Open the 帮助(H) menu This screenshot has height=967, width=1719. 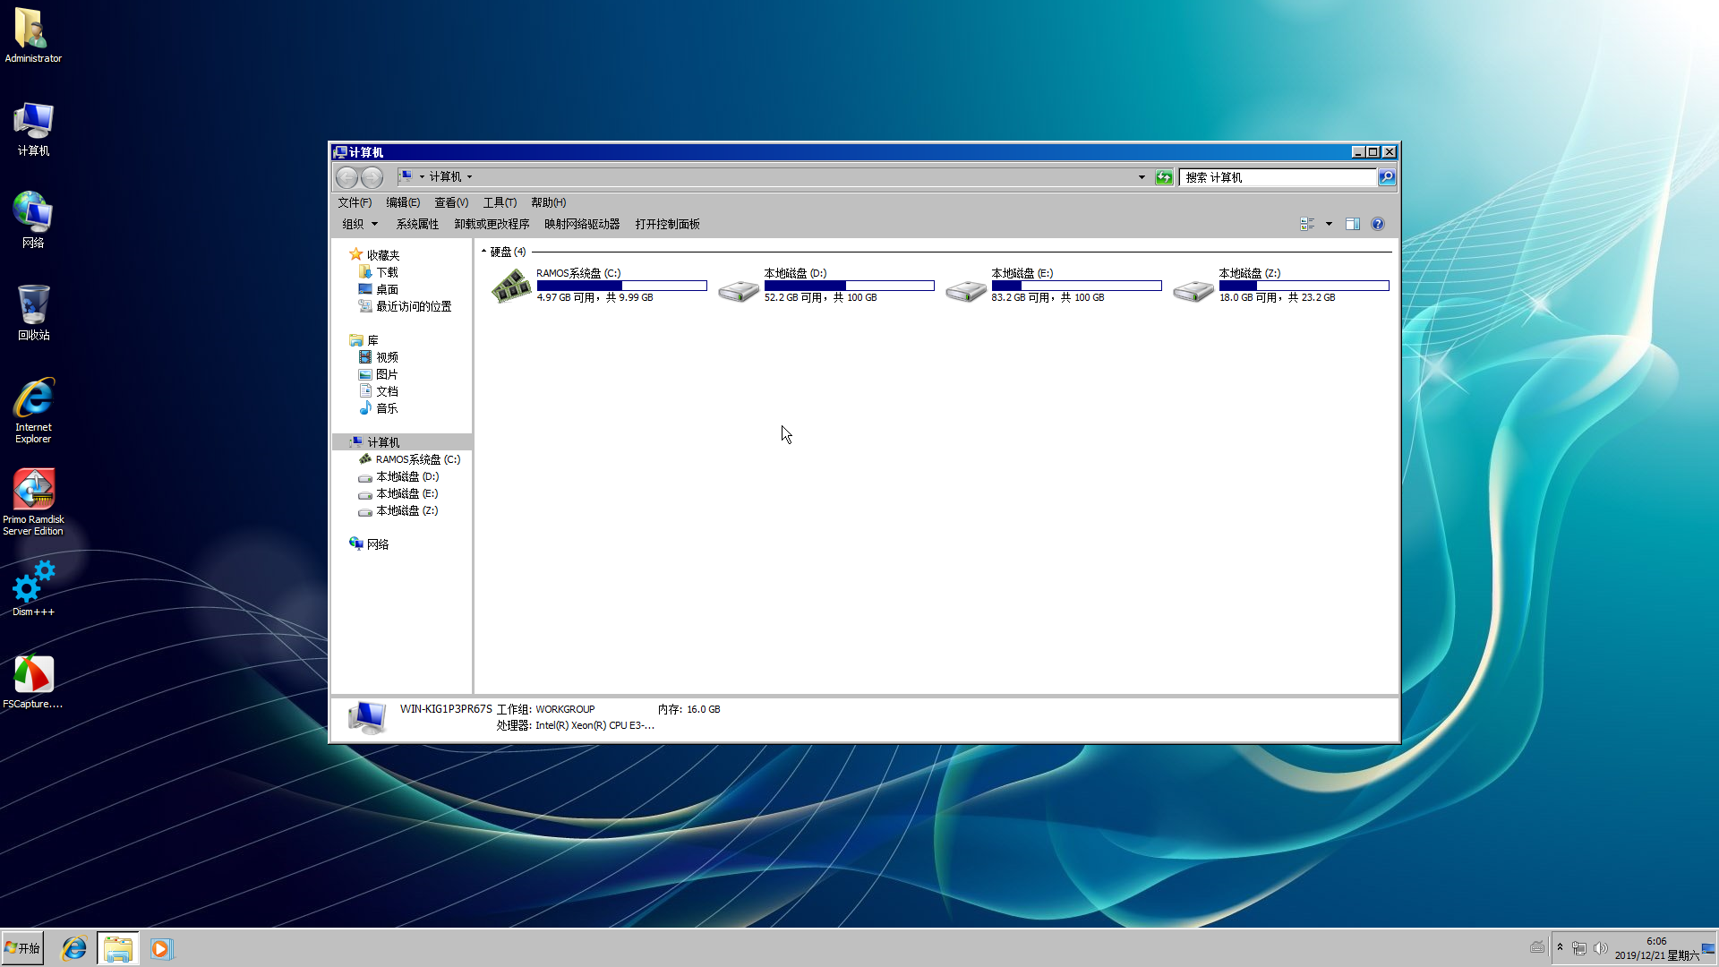548,202
